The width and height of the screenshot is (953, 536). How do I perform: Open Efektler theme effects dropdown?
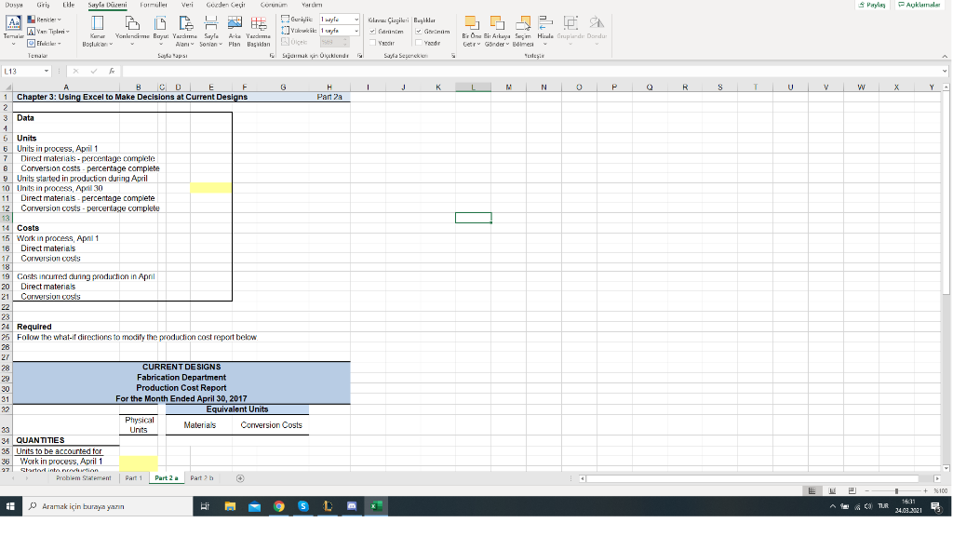[x=45, y=43]
